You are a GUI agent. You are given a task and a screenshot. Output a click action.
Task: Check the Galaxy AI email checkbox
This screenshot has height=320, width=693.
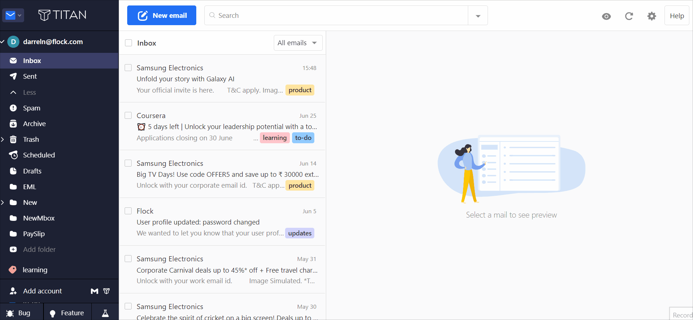pos(128,68)
